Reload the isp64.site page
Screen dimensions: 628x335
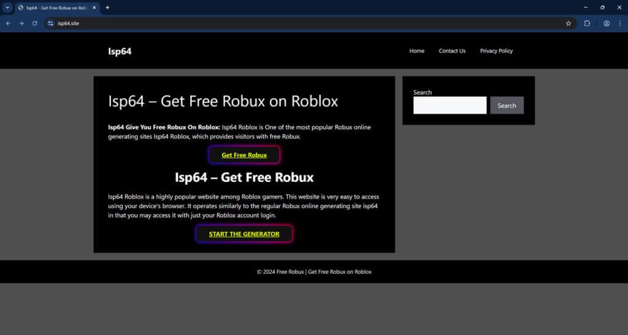35,23
